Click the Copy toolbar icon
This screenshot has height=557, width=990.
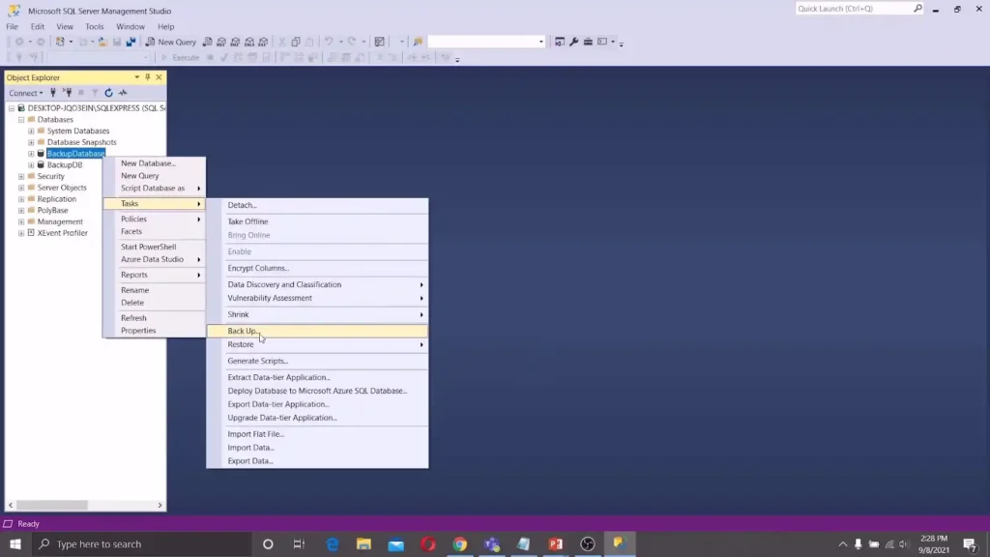[x=296, y=42]
